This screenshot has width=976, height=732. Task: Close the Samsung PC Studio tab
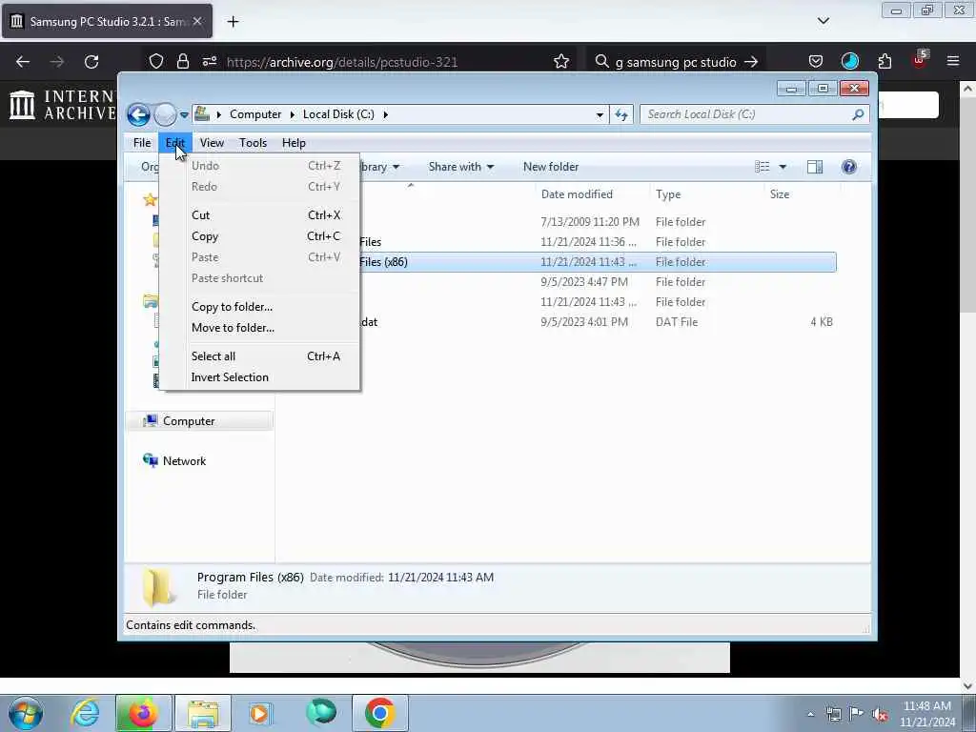click(196, 21)
